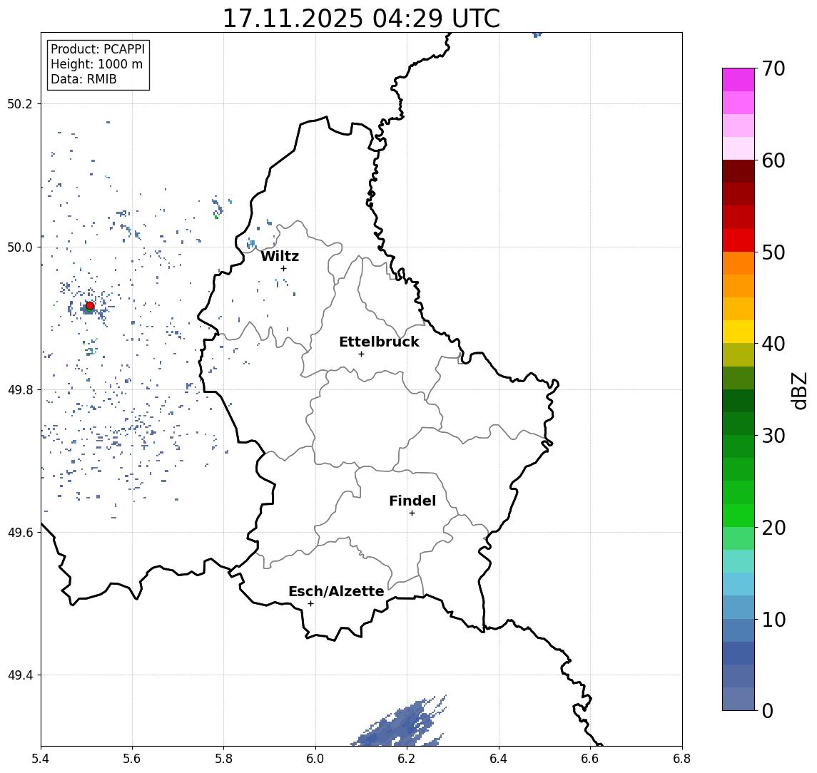Click the 50.2 latitude axis label

click(20, 103)
